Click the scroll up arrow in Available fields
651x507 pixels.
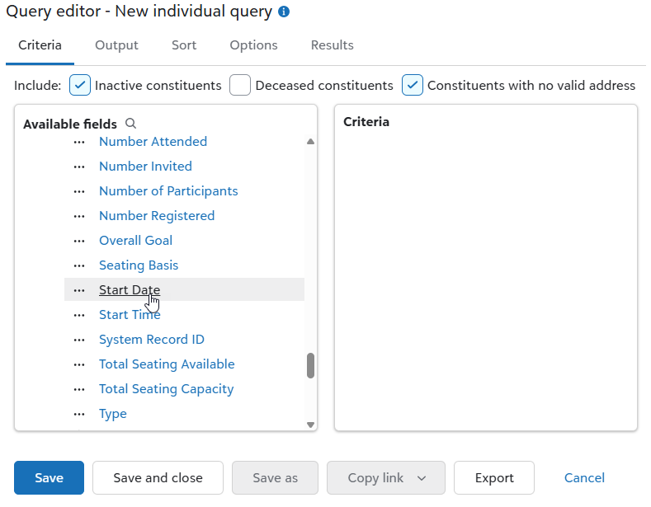(310, 142)
